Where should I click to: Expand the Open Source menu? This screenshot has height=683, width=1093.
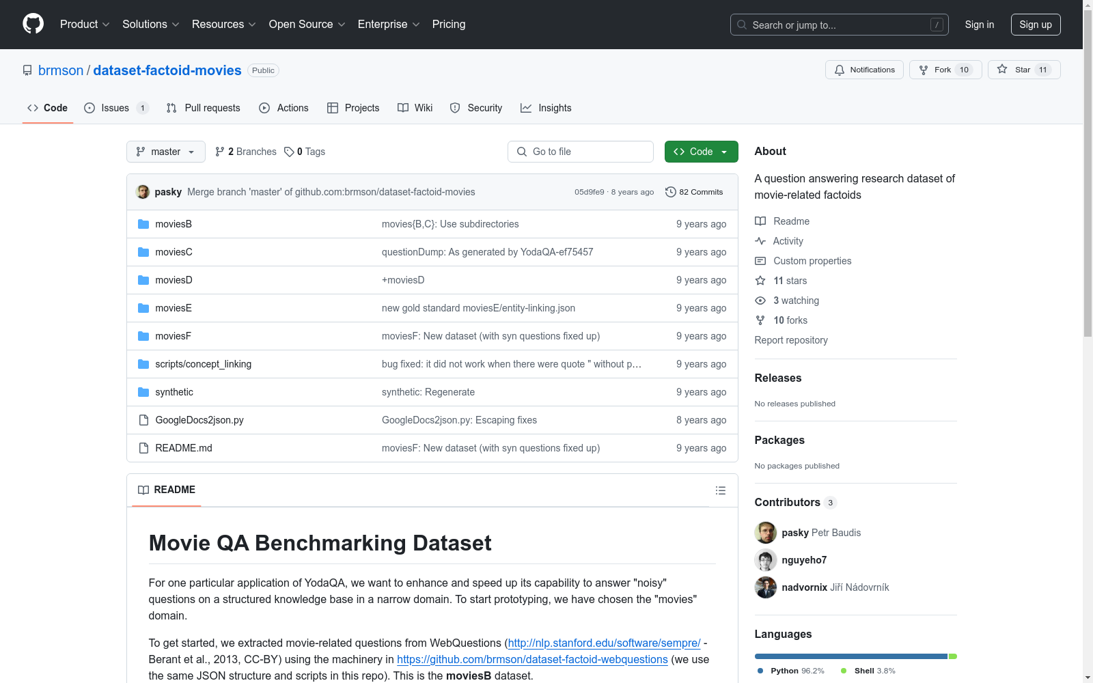[x=307, y=24]
